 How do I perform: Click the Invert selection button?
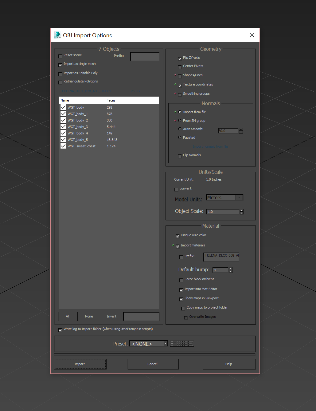111,316
